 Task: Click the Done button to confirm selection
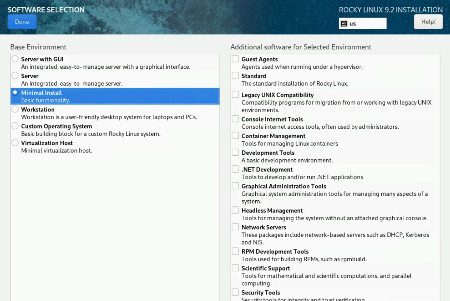click(21, 21)
